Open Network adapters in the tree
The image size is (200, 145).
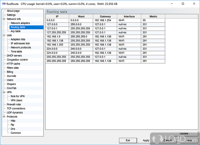click(20, 23)
